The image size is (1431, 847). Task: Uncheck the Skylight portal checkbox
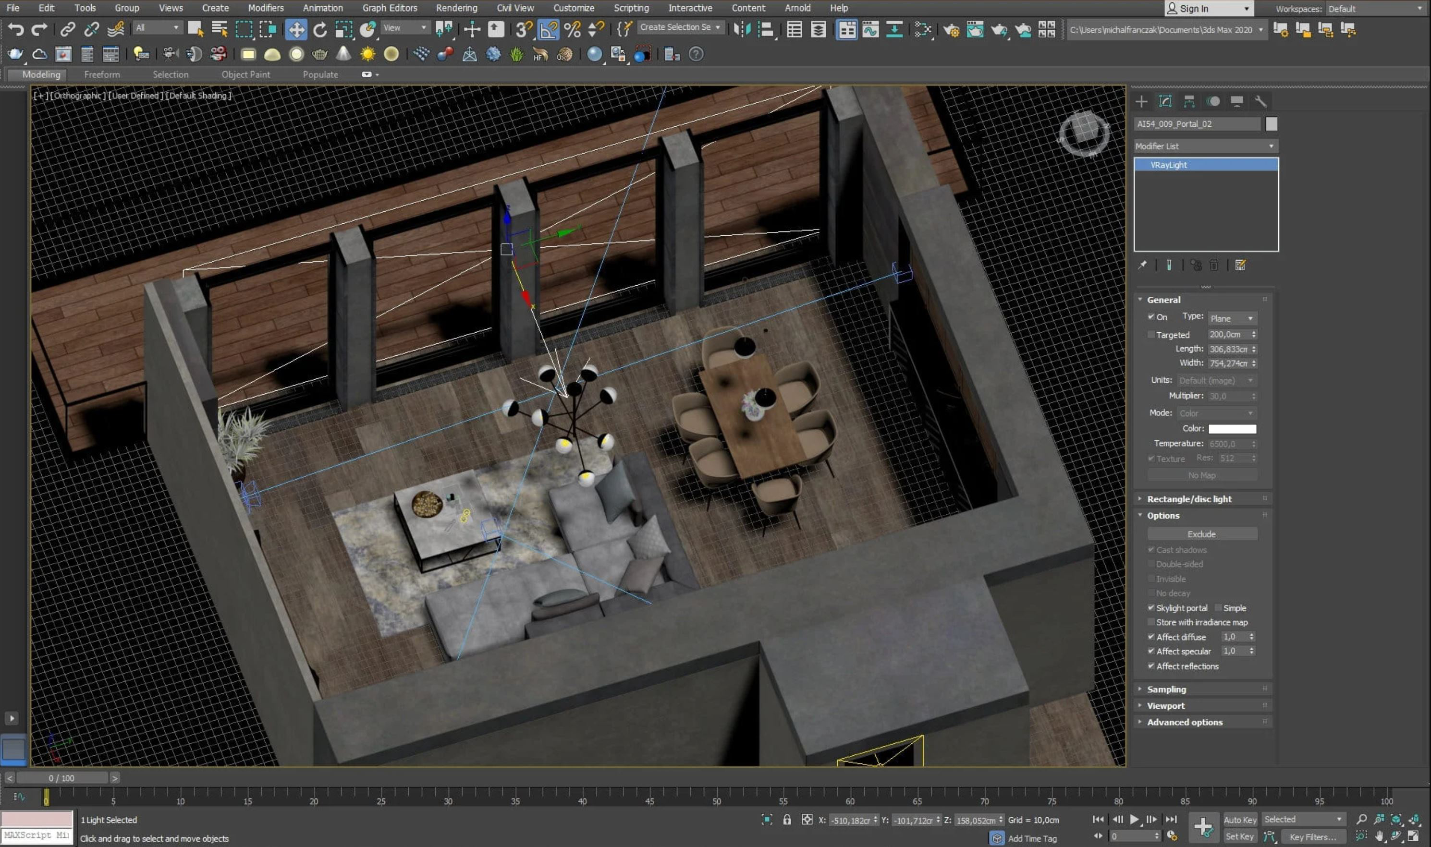(1150, 608)
